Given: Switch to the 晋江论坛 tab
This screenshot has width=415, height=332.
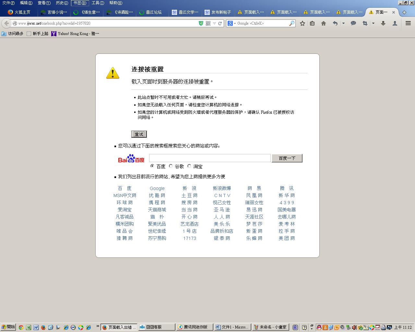Looking at the screenshot, I should click(150, 12).
